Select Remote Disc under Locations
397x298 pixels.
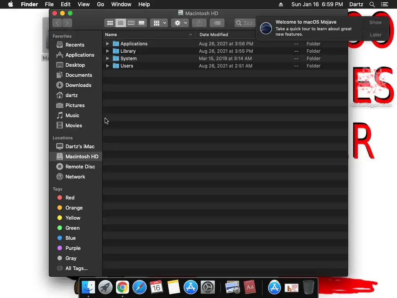[x=76, y=166]
